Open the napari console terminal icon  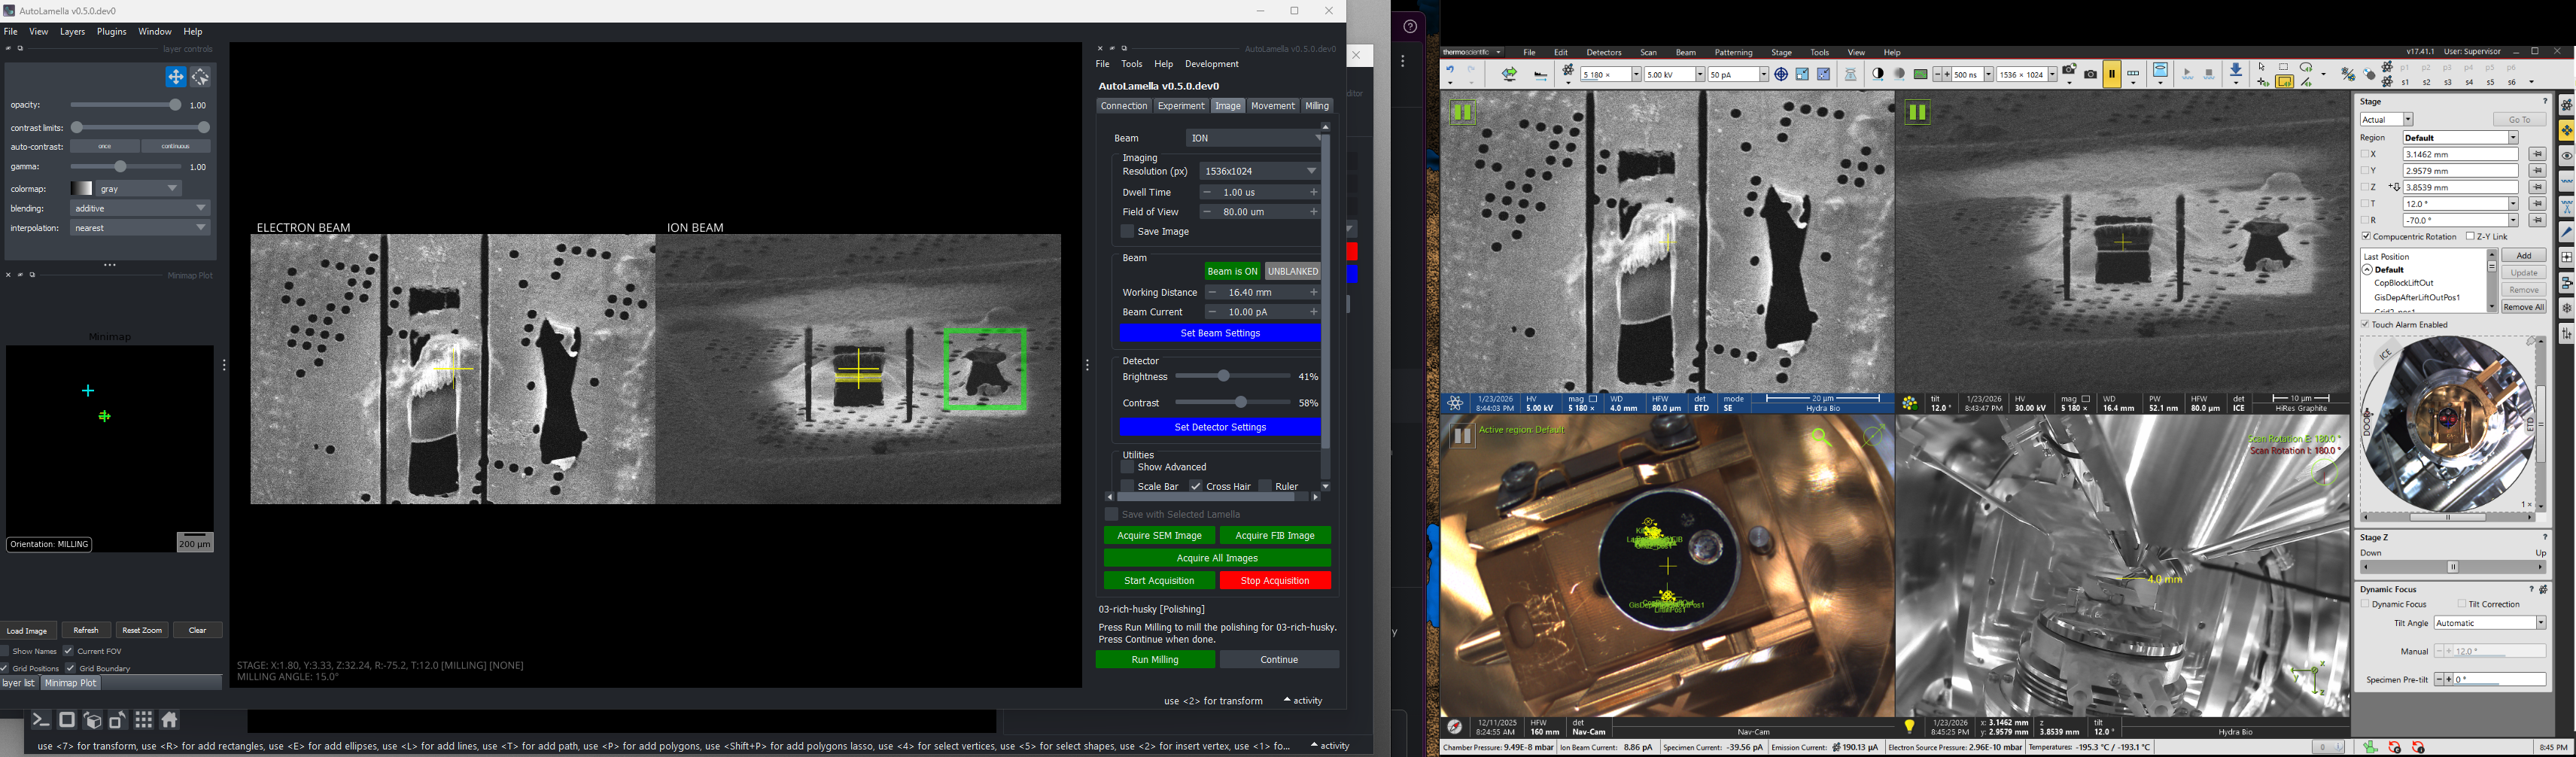pyautogui.click(x=41, y=720)
